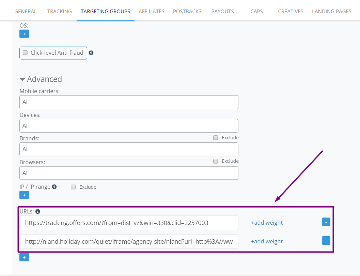Open the Devices selector
Viewport: 360px width, 276px height.
(129, 126)
